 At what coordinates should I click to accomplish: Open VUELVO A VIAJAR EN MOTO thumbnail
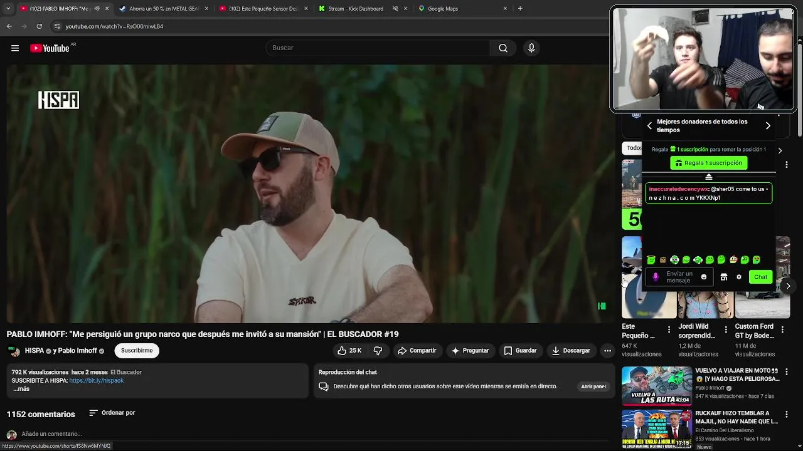[657, 386]
